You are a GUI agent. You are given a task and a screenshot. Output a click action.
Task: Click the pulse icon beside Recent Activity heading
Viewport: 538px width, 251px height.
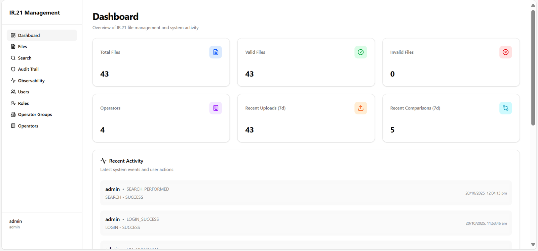pos(103,161)
